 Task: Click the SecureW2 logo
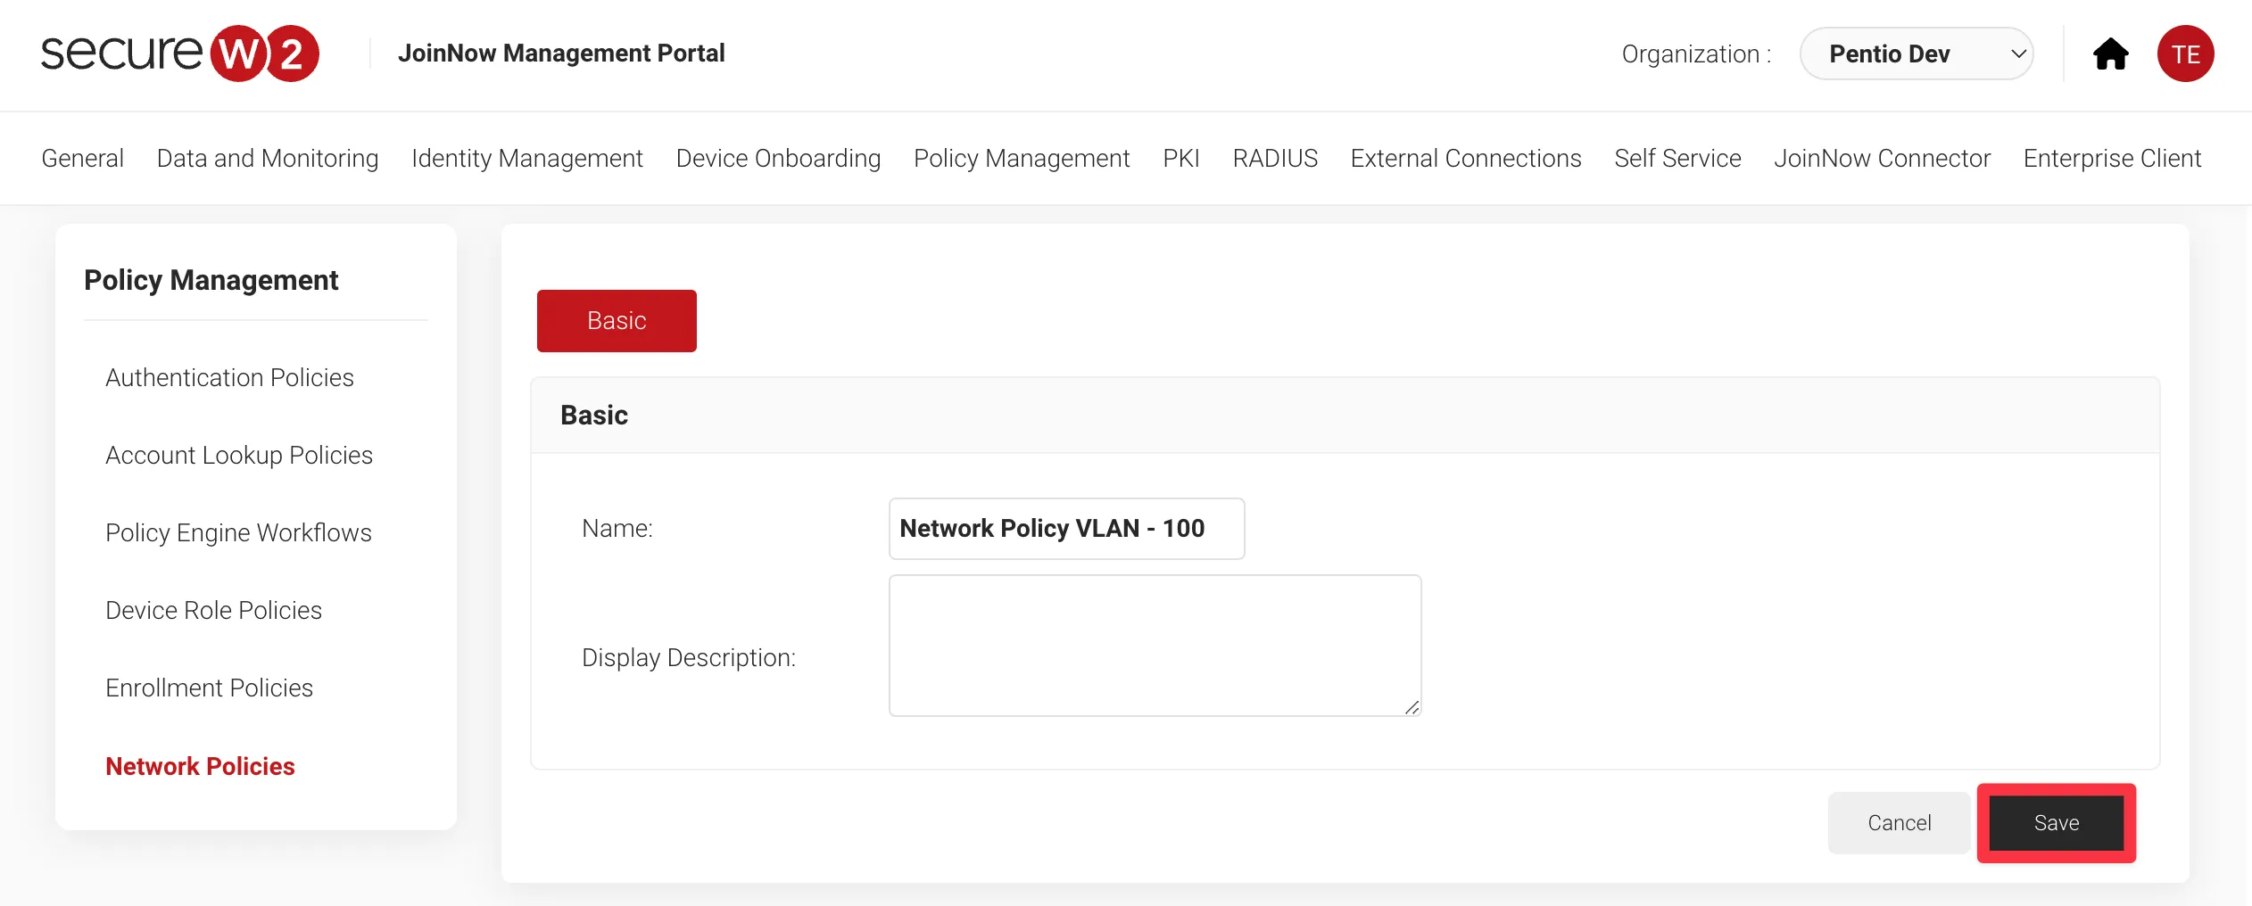pos(180,54)
